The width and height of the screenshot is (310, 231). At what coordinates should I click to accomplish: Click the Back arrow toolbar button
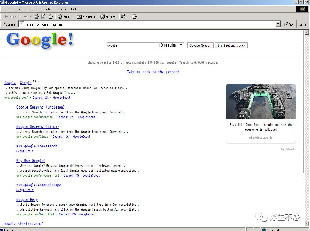pyautogui.click(x=10, y=17)
